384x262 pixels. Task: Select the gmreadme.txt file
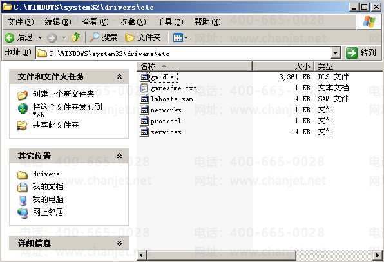pyautogui.click(x=173, y=88)
